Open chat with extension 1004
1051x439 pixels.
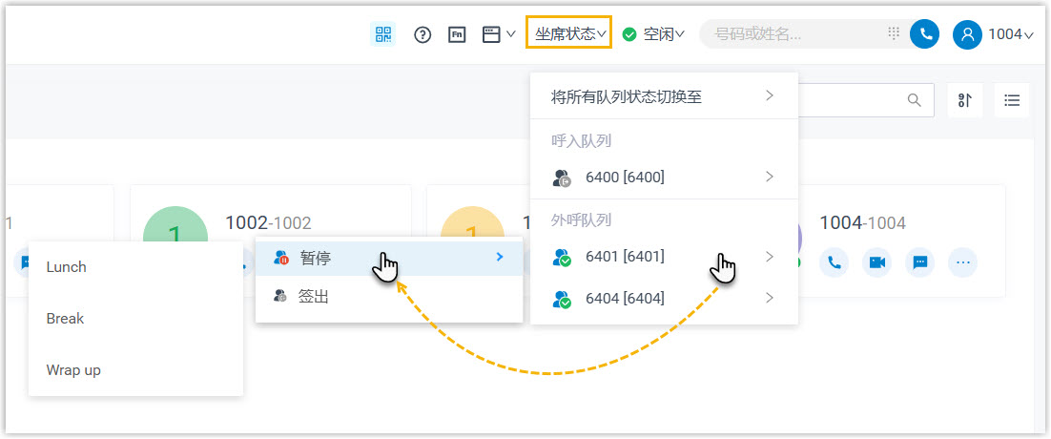coord(919,262)
